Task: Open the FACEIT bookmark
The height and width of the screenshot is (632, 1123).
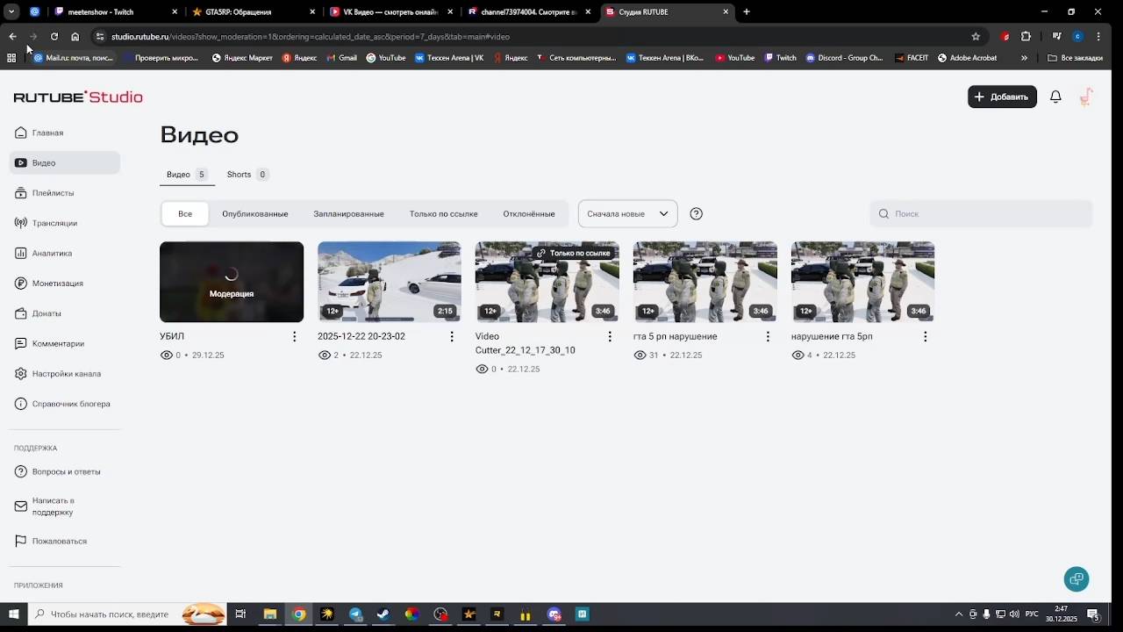Action: 912,58
